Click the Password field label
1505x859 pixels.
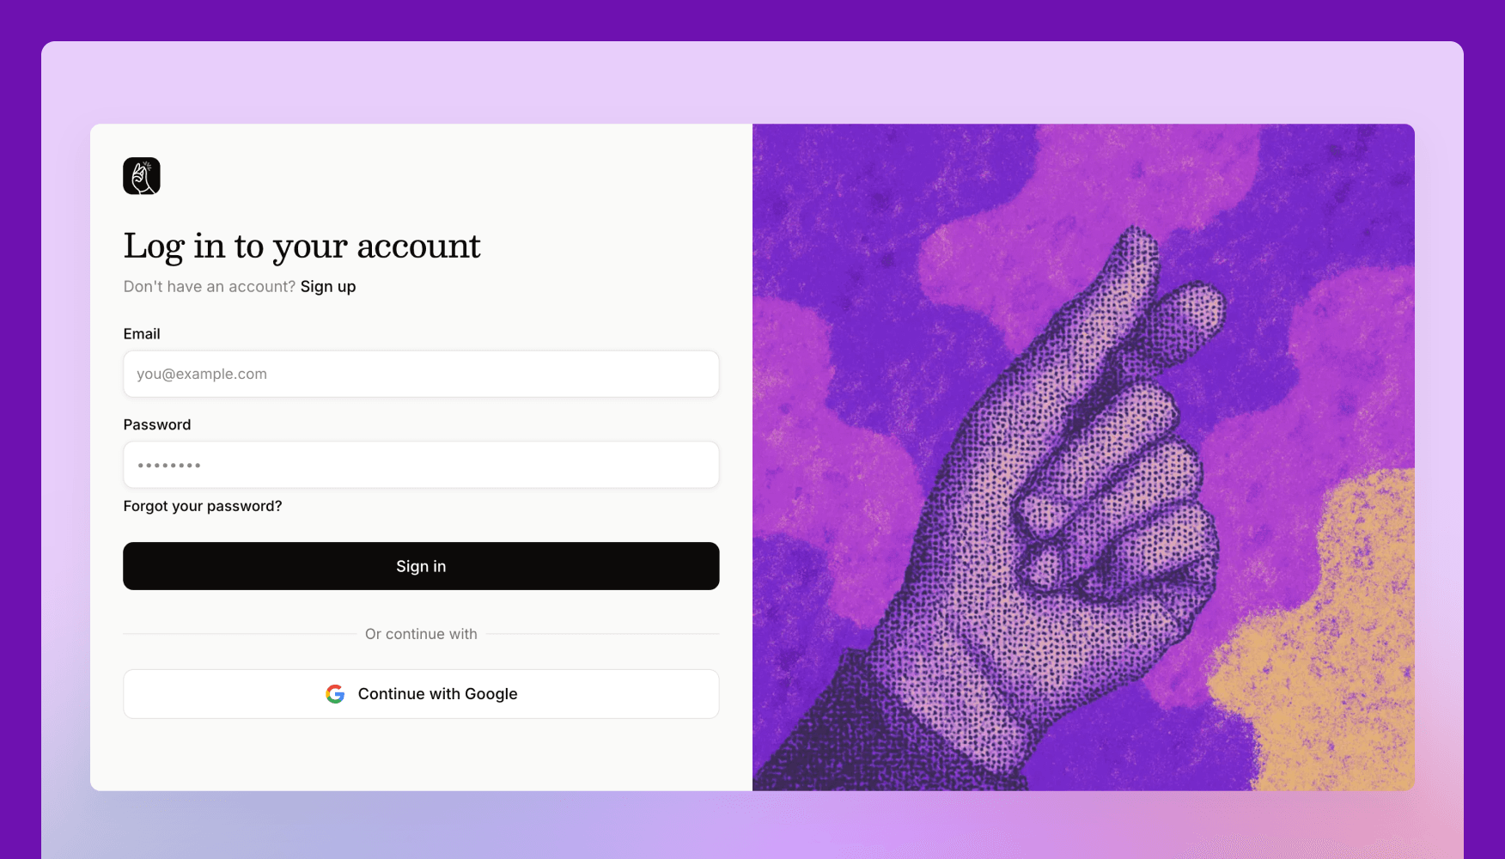click(157, 425)
